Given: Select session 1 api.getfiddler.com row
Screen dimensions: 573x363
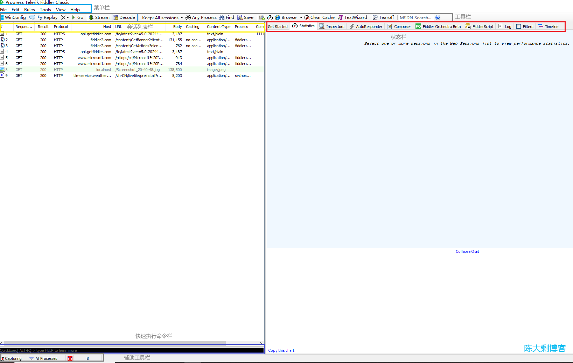Looking at the screenshot, I should point(132,34).
